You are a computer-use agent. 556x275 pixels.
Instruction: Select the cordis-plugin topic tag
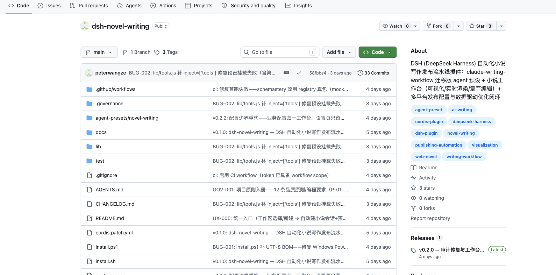click(429, 122)
